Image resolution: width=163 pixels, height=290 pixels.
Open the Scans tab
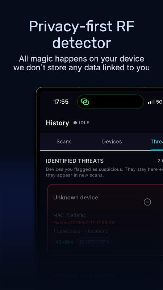click(x=64, y=141)
